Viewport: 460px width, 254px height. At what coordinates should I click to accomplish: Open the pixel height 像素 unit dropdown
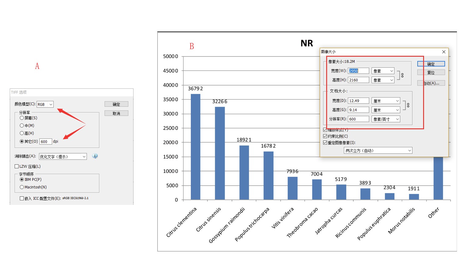[383, 80]
